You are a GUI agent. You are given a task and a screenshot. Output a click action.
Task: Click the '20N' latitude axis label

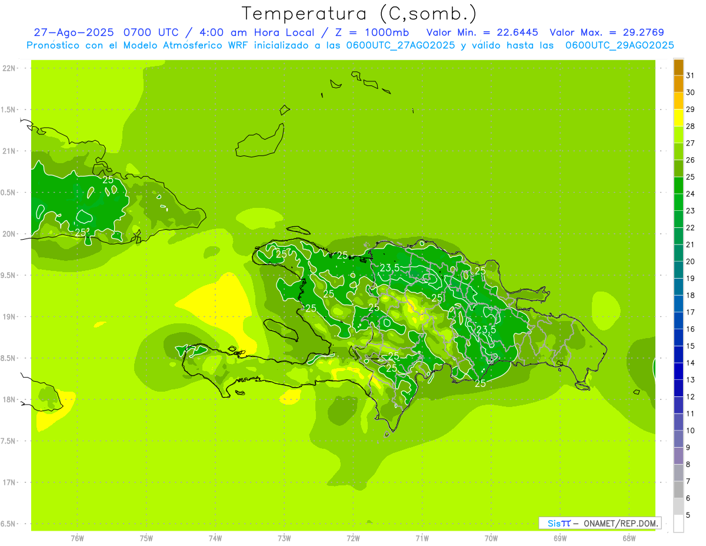coord(9,234)
